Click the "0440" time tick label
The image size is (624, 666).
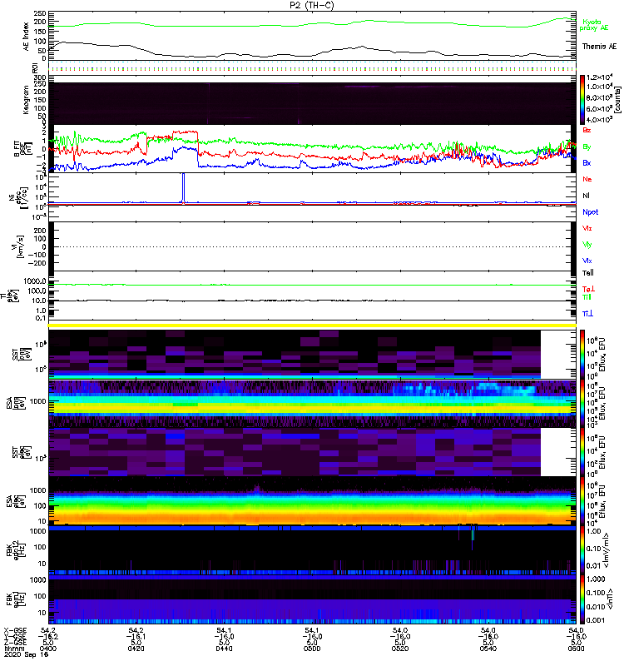pyautogui.click(x=224, y=649)
